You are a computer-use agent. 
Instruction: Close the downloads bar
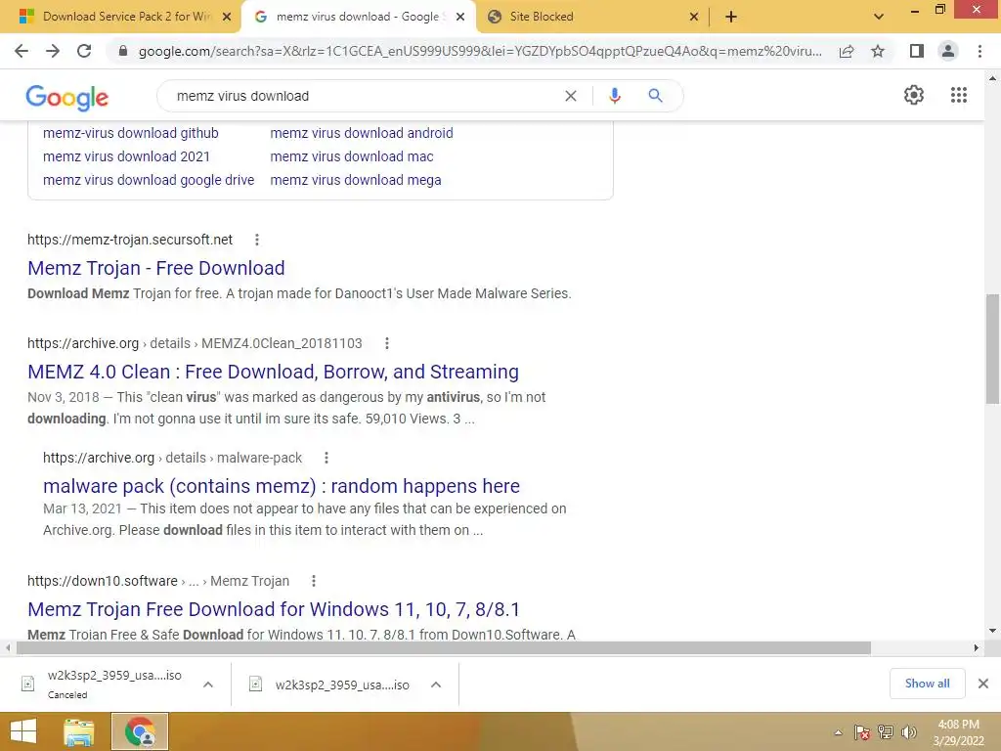click(x=983, y=684)
